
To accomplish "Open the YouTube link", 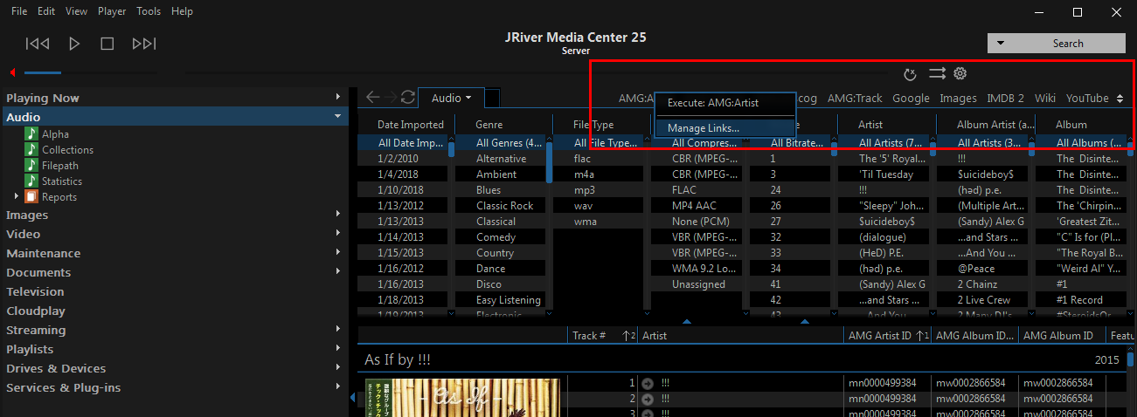I will 1087,99.
